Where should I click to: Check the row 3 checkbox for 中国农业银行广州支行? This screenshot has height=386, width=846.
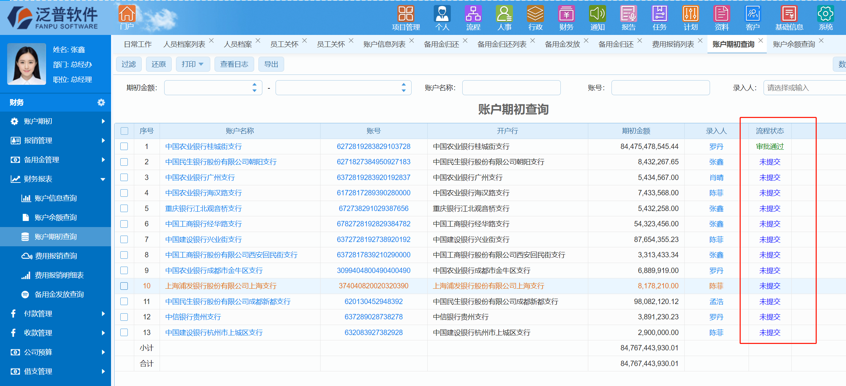pos(124,177)
